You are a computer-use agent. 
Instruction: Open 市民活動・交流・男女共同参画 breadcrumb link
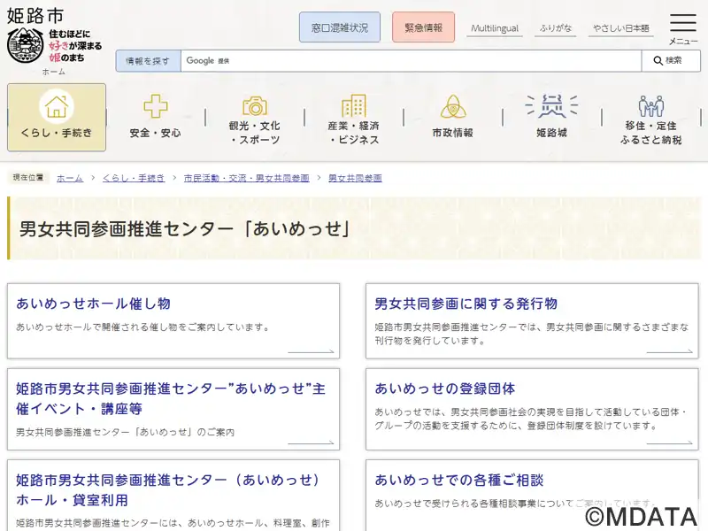[x=247, y=178]
